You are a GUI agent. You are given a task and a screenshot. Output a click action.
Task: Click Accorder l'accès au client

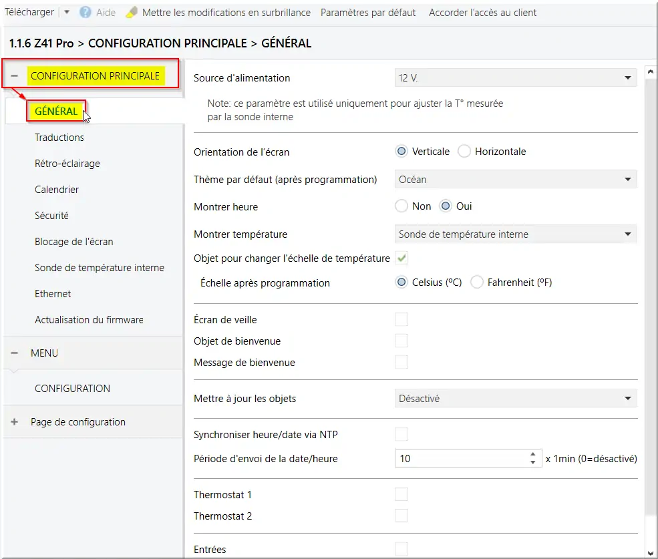[482, 13]
